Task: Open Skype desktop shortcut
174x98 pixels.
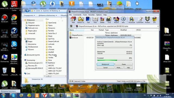Action: [x=14, y=45]
